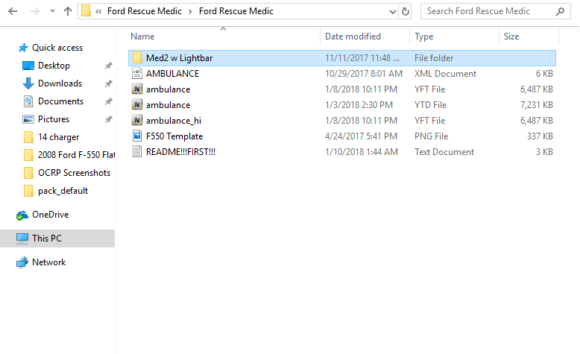
Task: Open the OCRP Screenshots folder
Action: click(74, 173)
